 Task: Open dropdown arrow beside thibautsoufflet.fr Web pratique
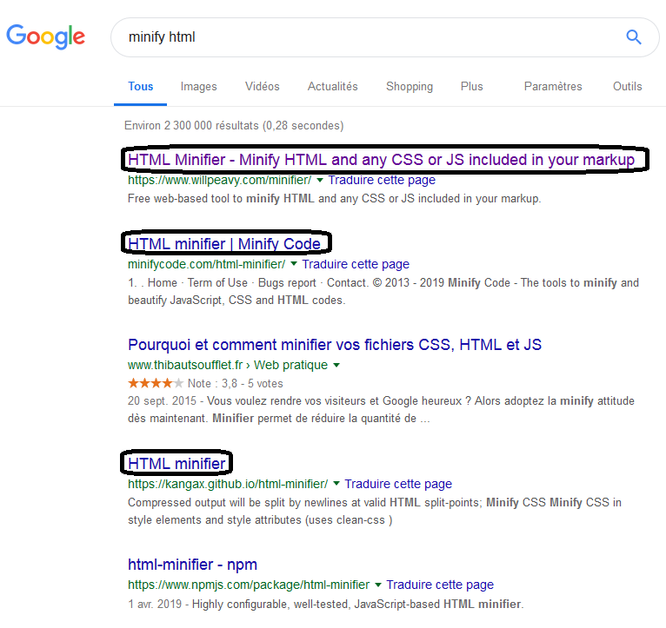336,366
